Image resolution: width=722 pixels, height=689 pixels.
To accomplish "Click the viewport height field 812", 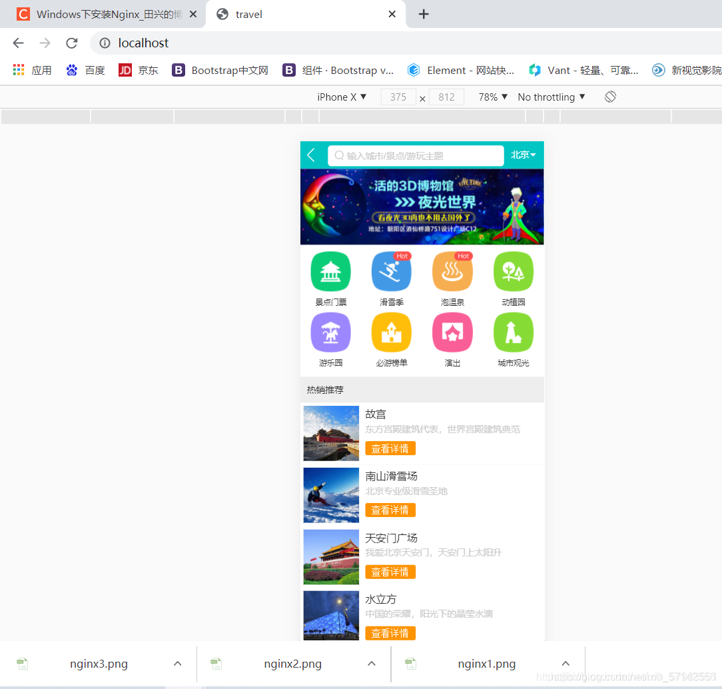I will pyautogui.click(x=447, y=97).
